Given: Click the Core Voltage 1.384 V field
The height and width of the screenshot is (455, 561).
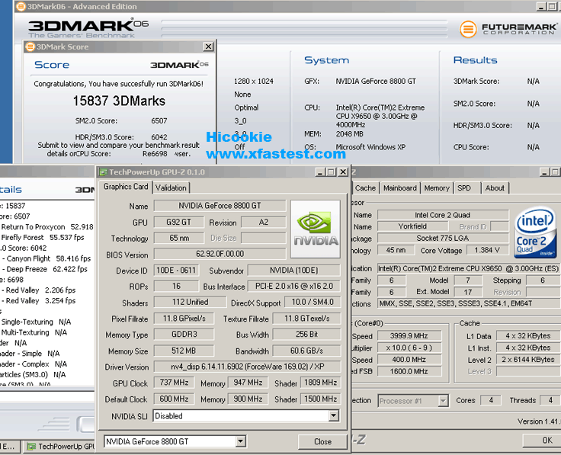Looking at the screenshot, I should pyautogui.click(x=487, y=250).
